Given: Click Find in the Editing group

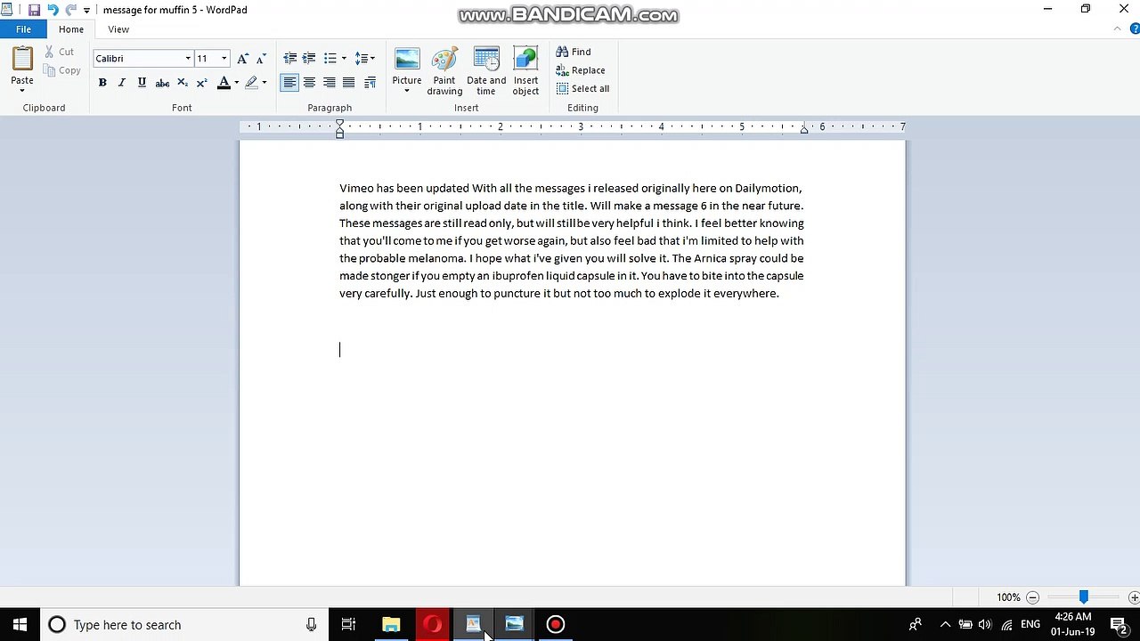Looking at the screenshot, I should coord(574,52).
